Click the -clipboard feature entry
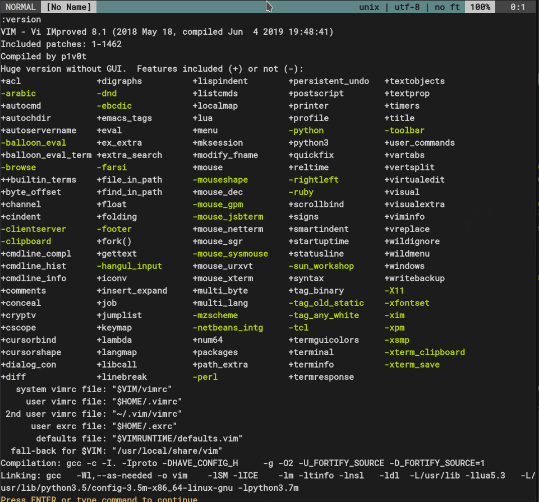Viewport: 539px width, 502px height. pyautogui.click(x=26, y=241)
